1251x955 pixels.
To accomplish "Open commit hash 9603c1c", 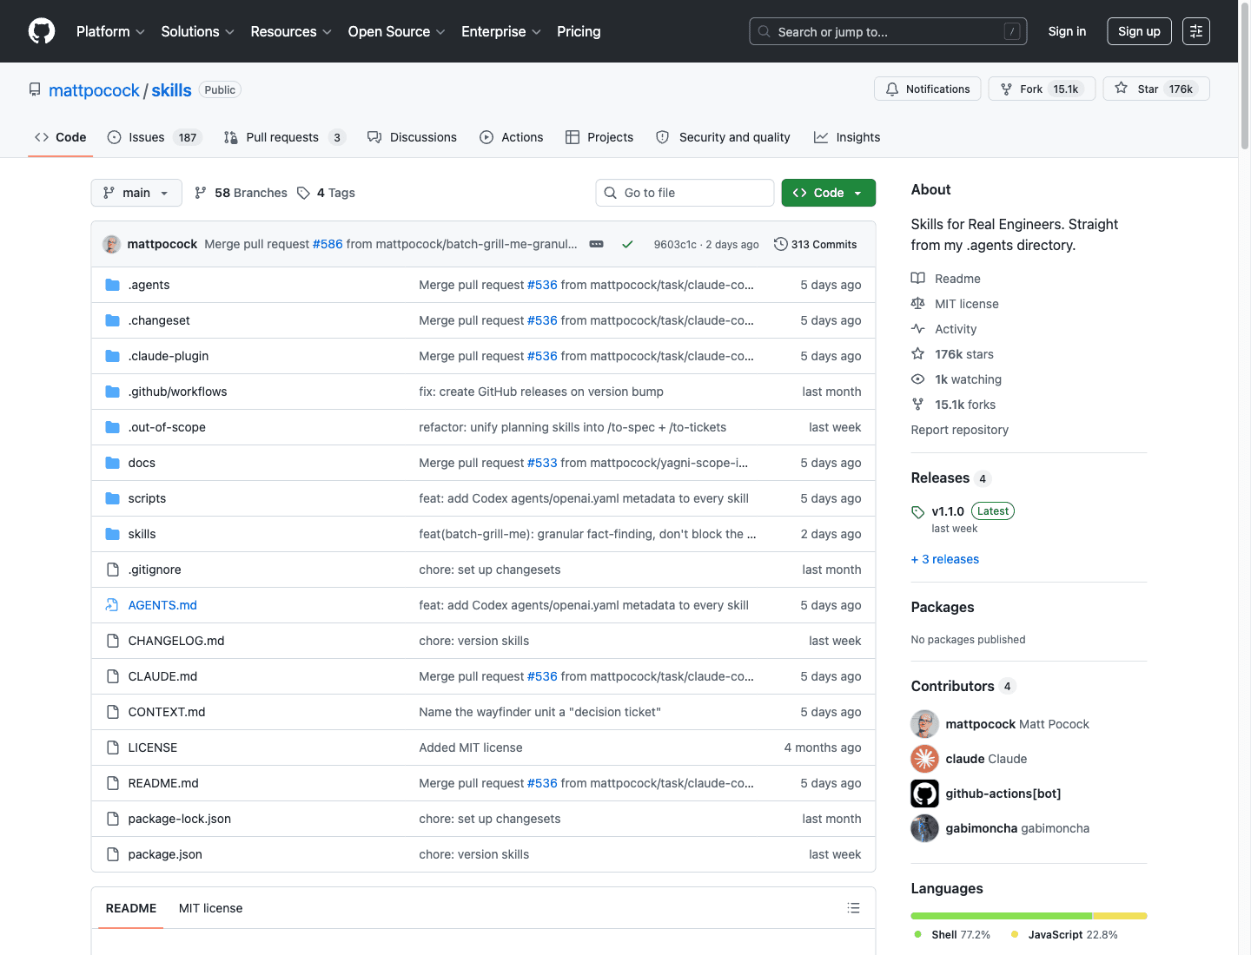I will pos(675,245).
